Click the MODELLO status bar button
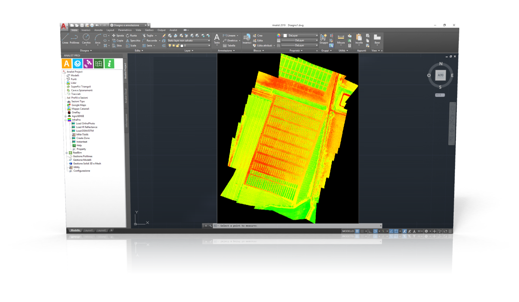This screenshot has width=519, height=302. point(348,231)
